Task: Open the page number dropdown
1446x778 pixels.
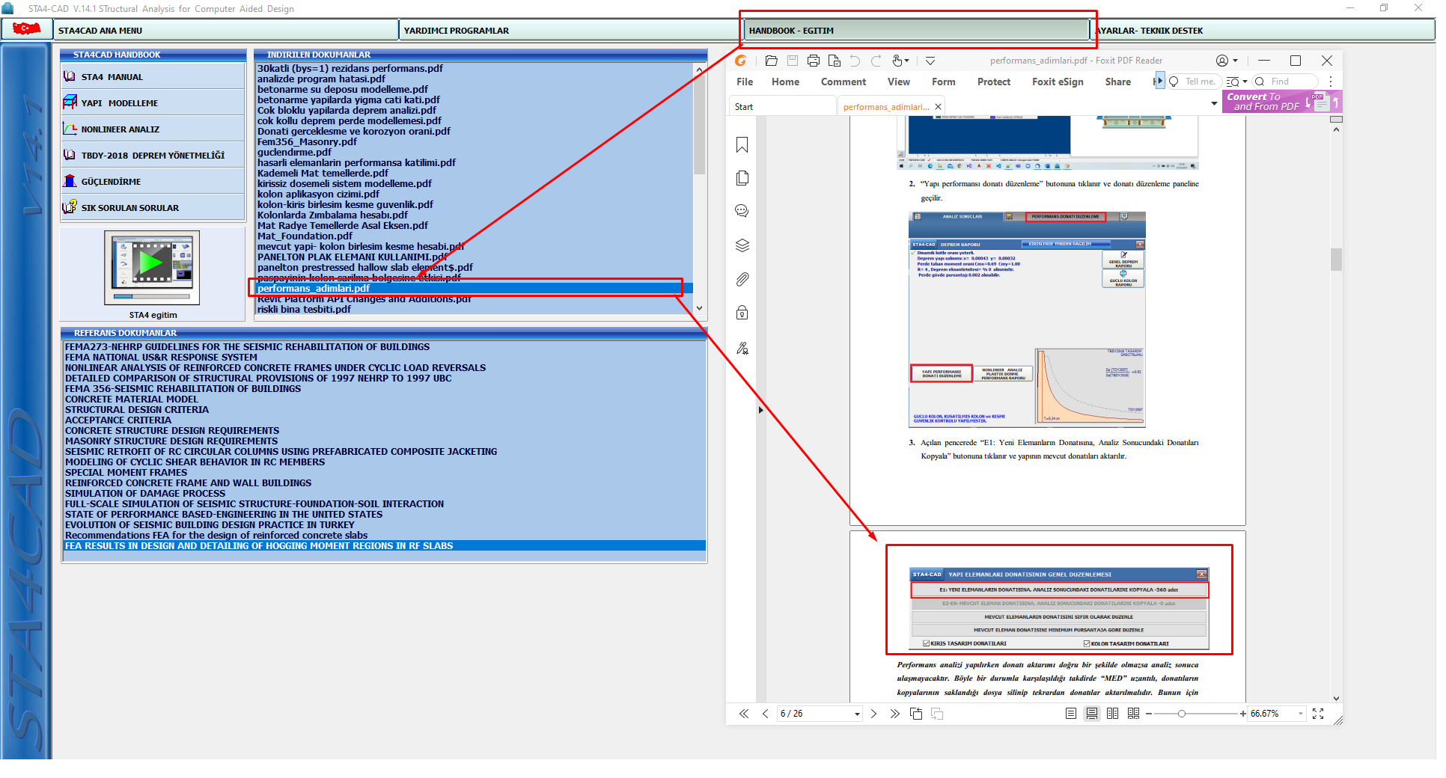Action: (857, 714)
